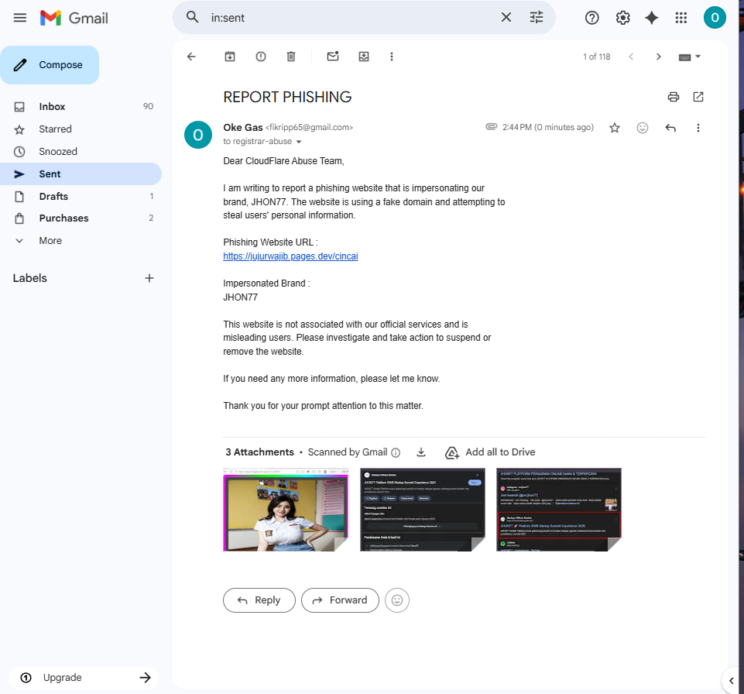The width and height of the screenshot is (744, 694).
Task: Open the Inbox folder
Action: coord(81,106)
